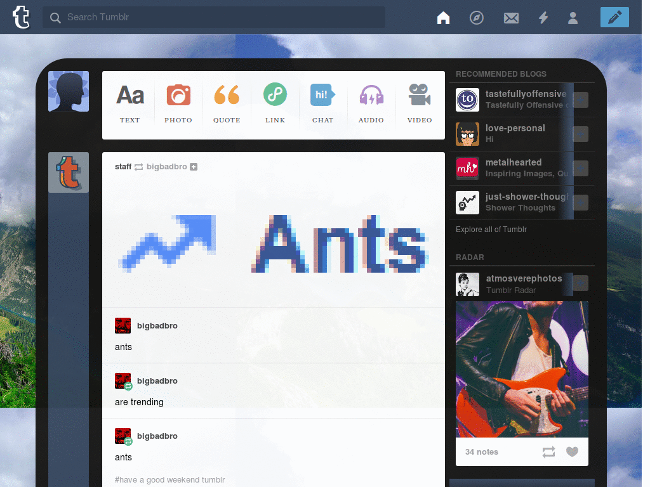Click the metalhearted 'mh' avatar
The height and width of the screenshot is (487, 650).
(x=467, y=168)
